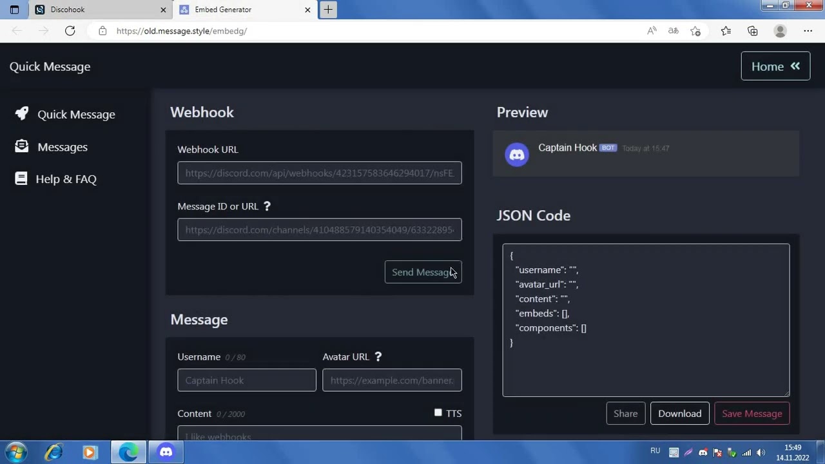Click the Quick Message page title

[x=50, y=66]
